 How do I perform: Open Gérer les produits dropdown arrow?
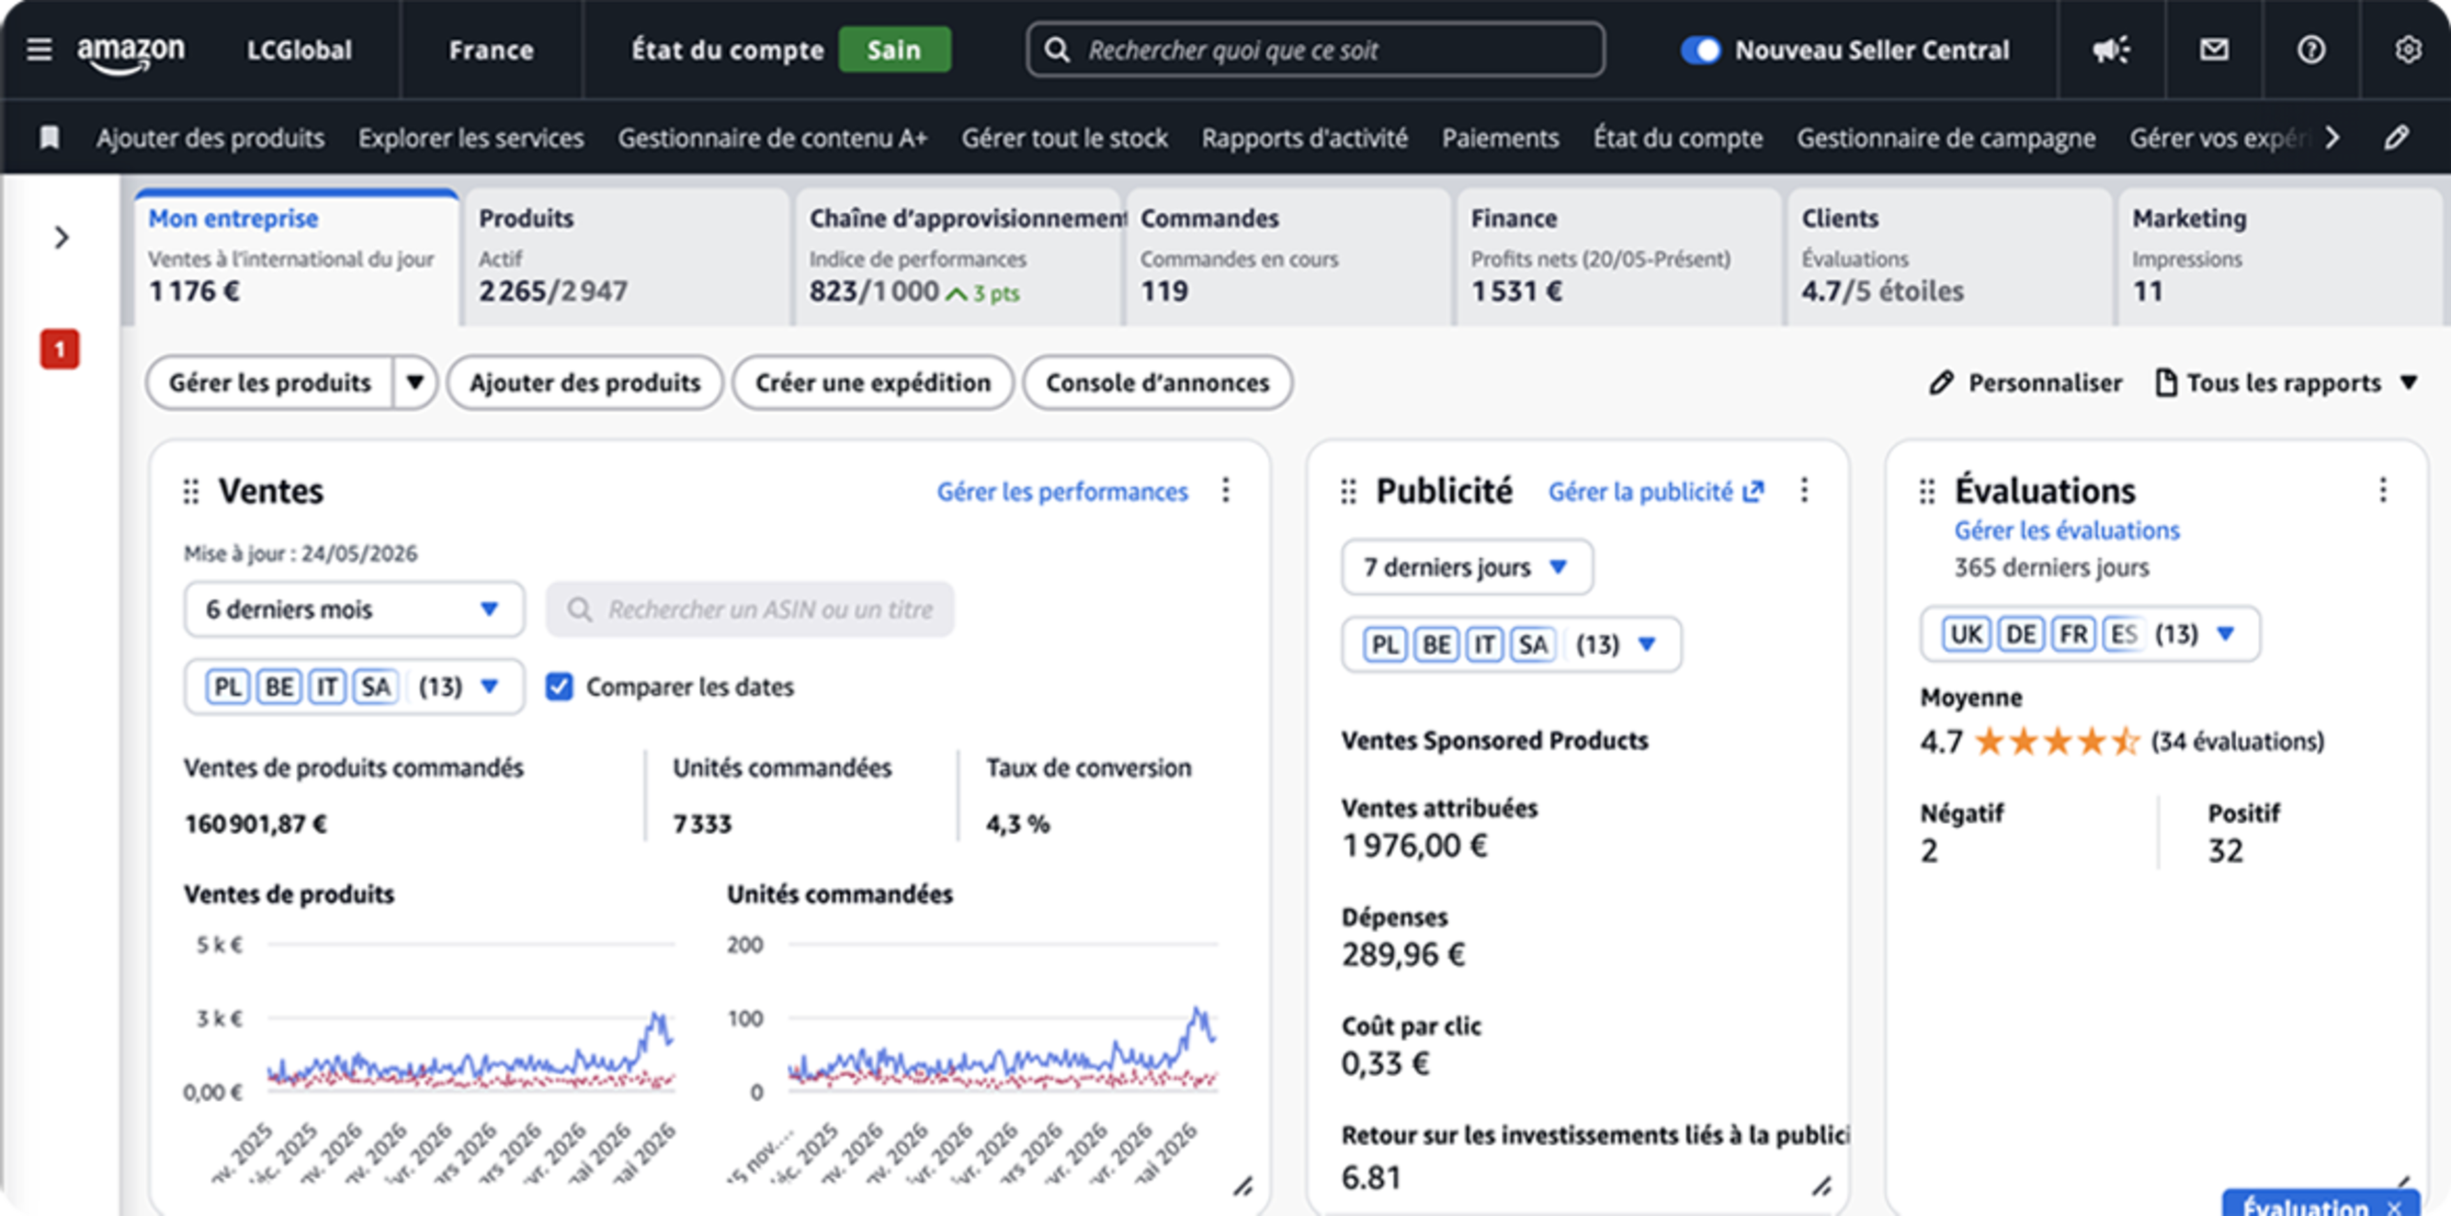point(415,382)
